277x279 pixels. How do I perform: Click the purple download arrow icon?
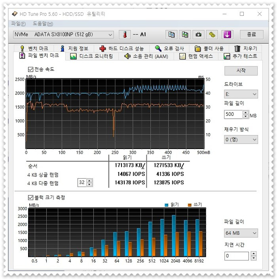coord(227,34)
